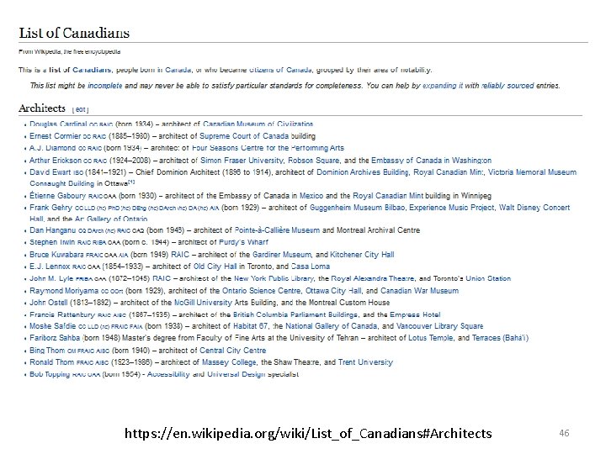This screenshot has height=454, width=606.
Task: Open the Massey College link
Action: coord(229,362)
